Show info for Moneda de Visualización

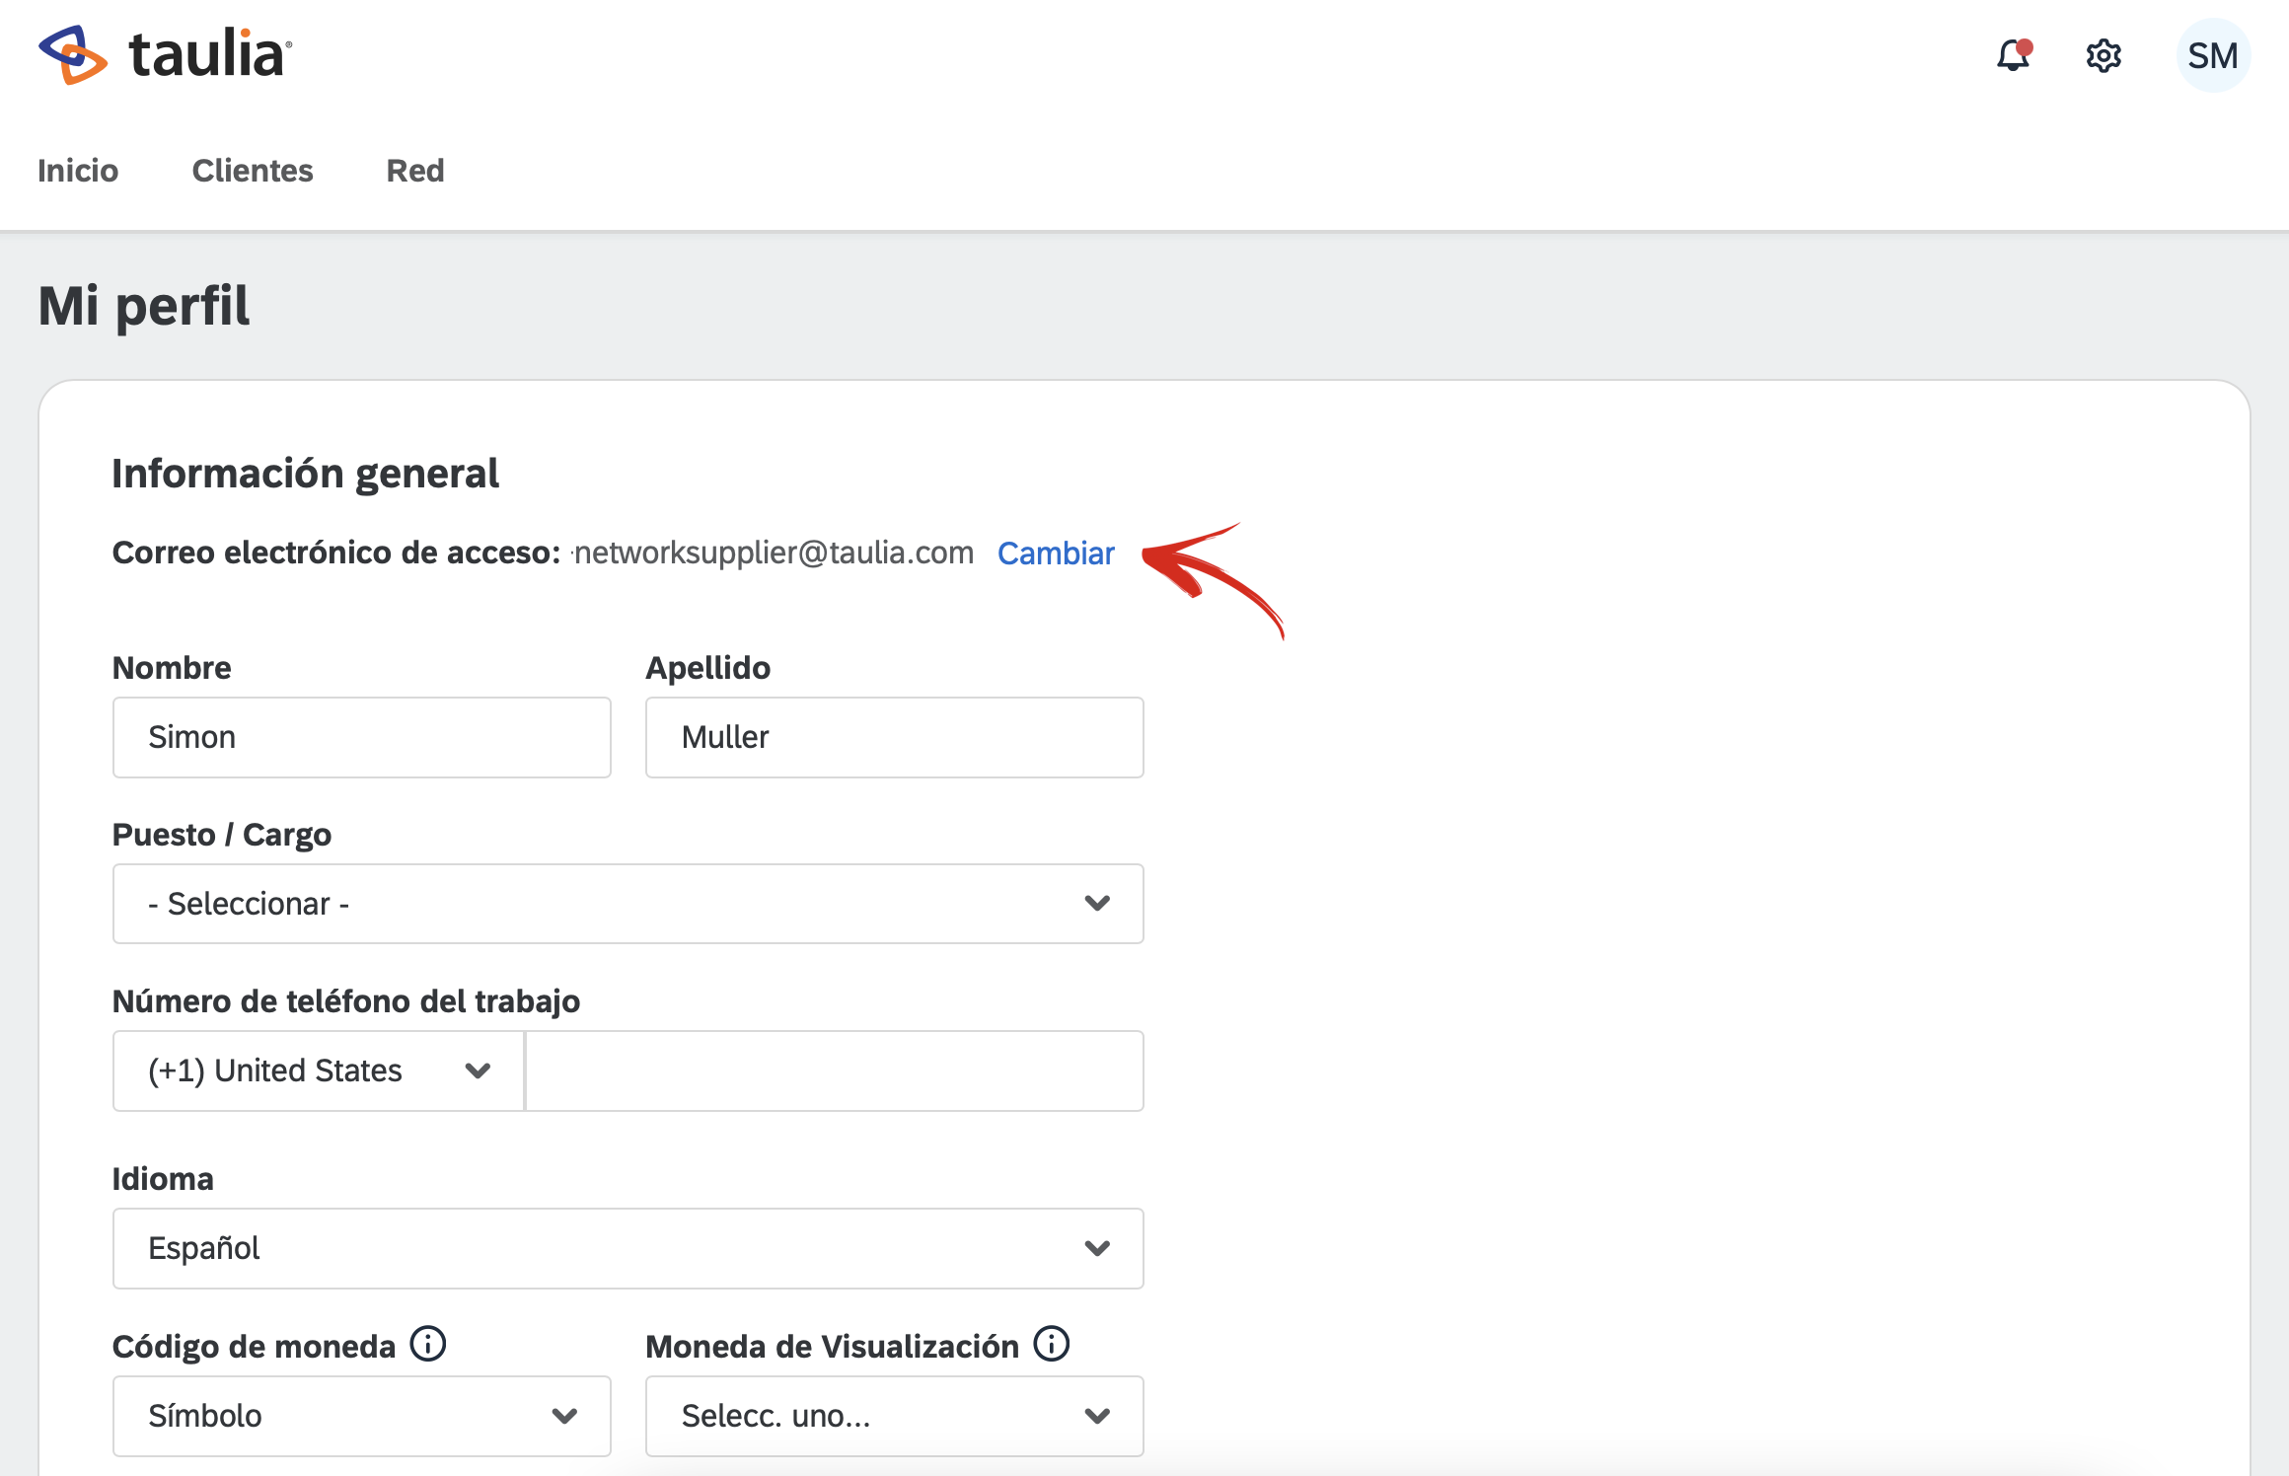(1052, 1344)
